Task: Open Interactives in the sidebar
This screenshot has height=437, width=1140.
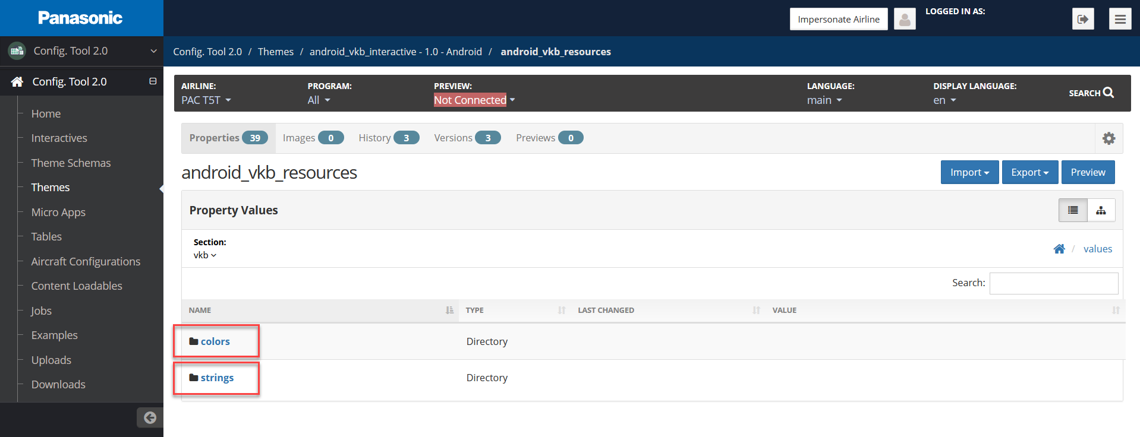Action: pos(59,138)
